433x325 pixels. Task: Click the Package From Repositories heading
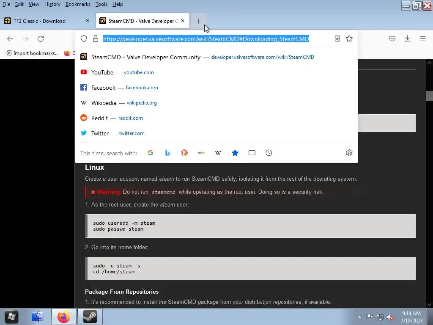122,292
